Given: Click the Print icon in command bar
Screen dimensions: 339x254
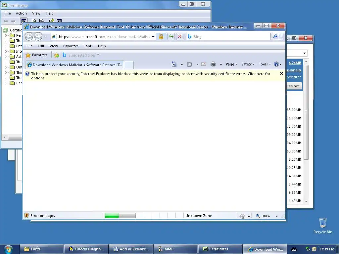Looking at the screenshot, I should coord(213,64).
